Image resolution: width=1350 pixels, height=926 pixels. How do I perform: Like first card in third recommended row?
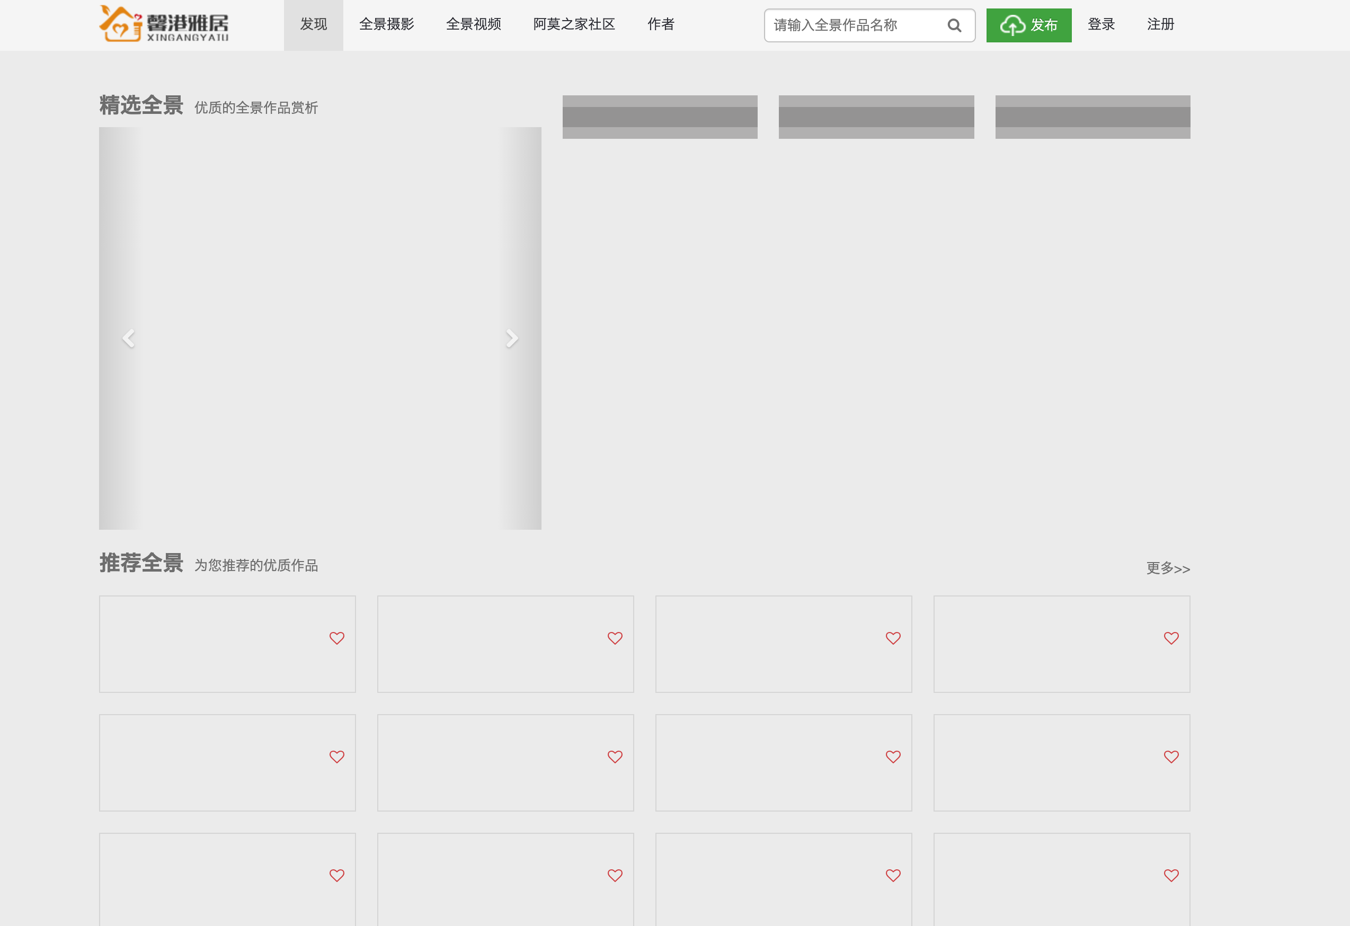337,875
